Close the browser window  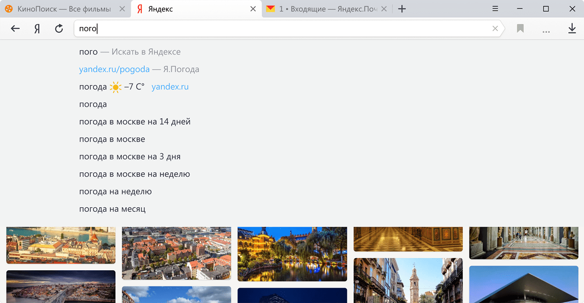(x=572, y=9)
